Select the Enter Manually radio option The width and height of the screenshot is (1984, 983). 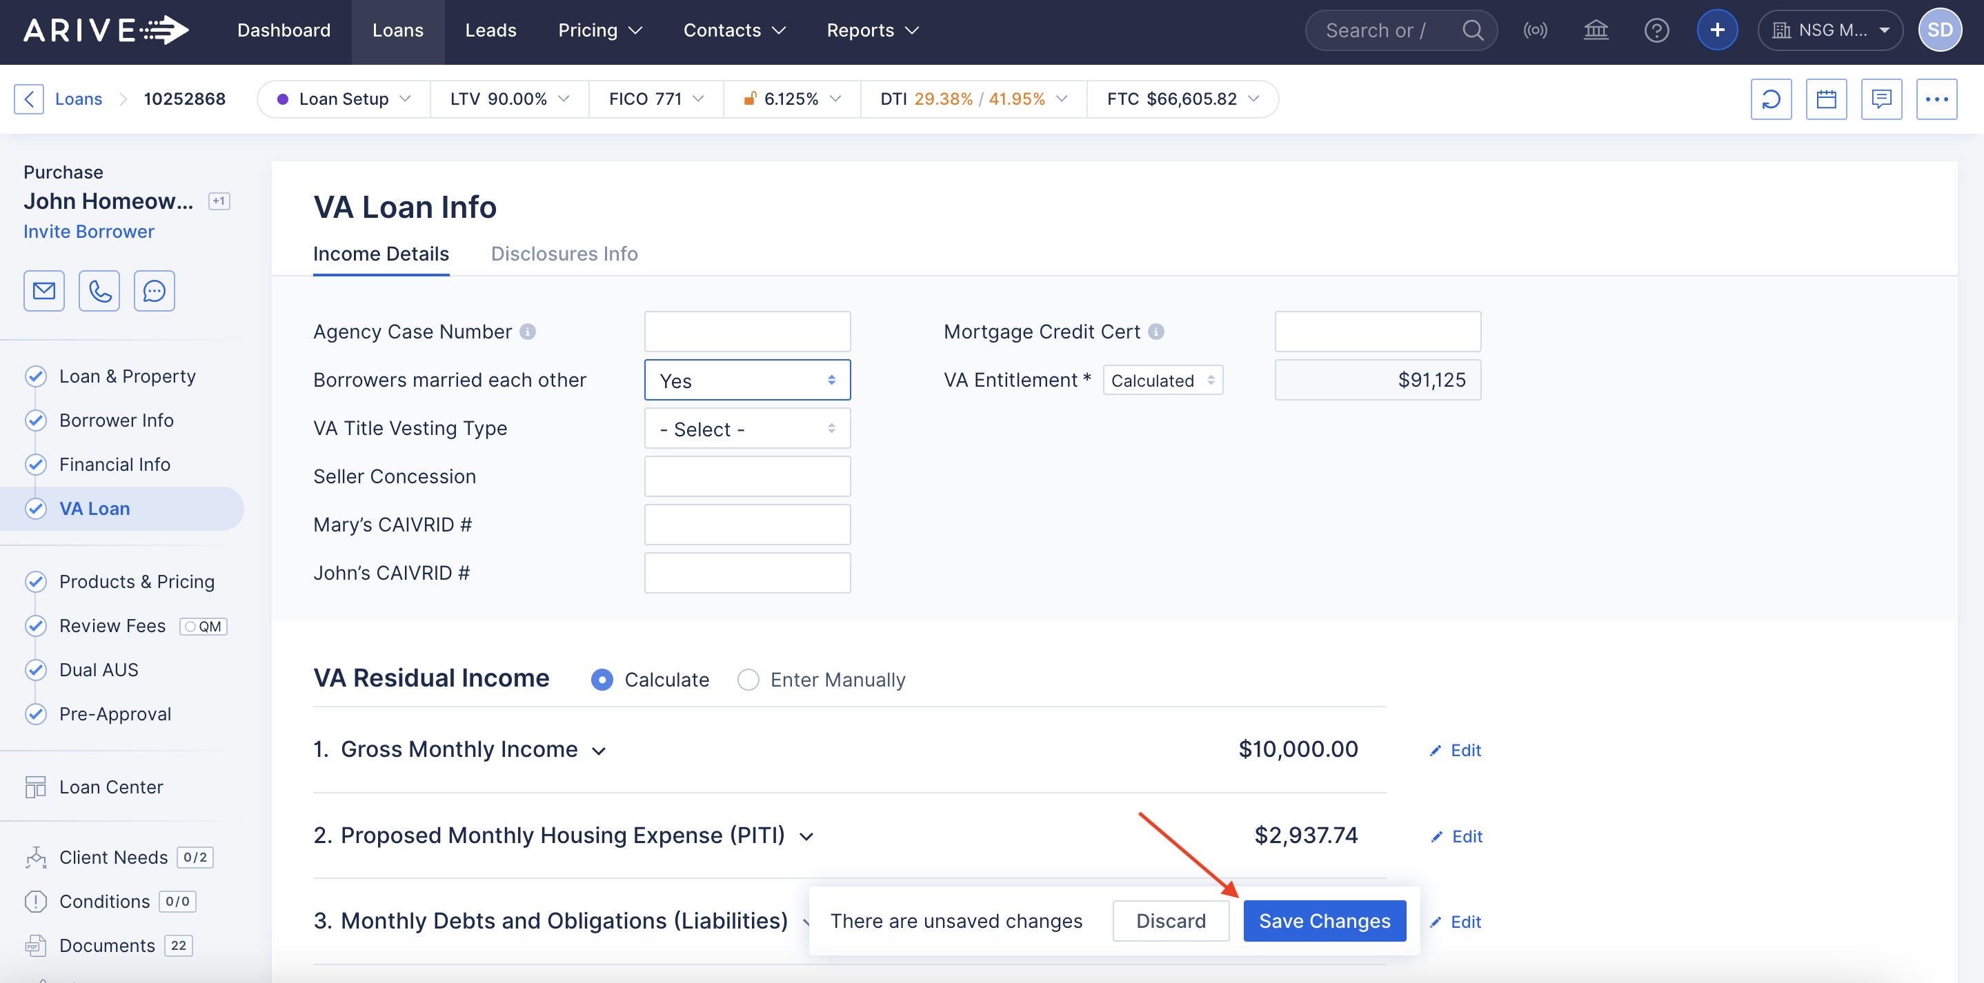(748, 680)
